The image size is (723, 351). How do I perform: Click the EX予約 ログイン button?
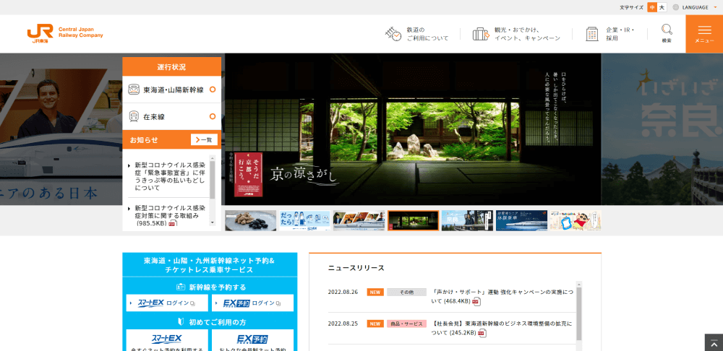pyautogui.click(x=252, y=303)
